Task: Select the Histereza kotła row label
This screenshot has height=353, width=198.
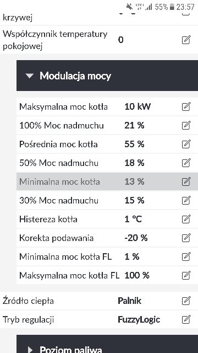Action: coord(48,219)
